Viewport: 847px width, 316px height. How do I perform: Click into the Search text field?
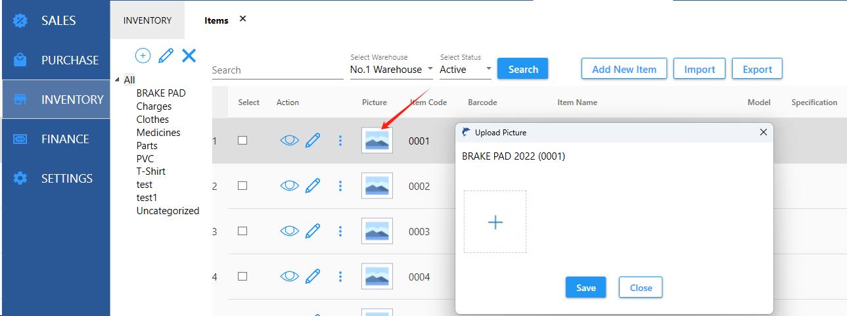pos(277,70)
